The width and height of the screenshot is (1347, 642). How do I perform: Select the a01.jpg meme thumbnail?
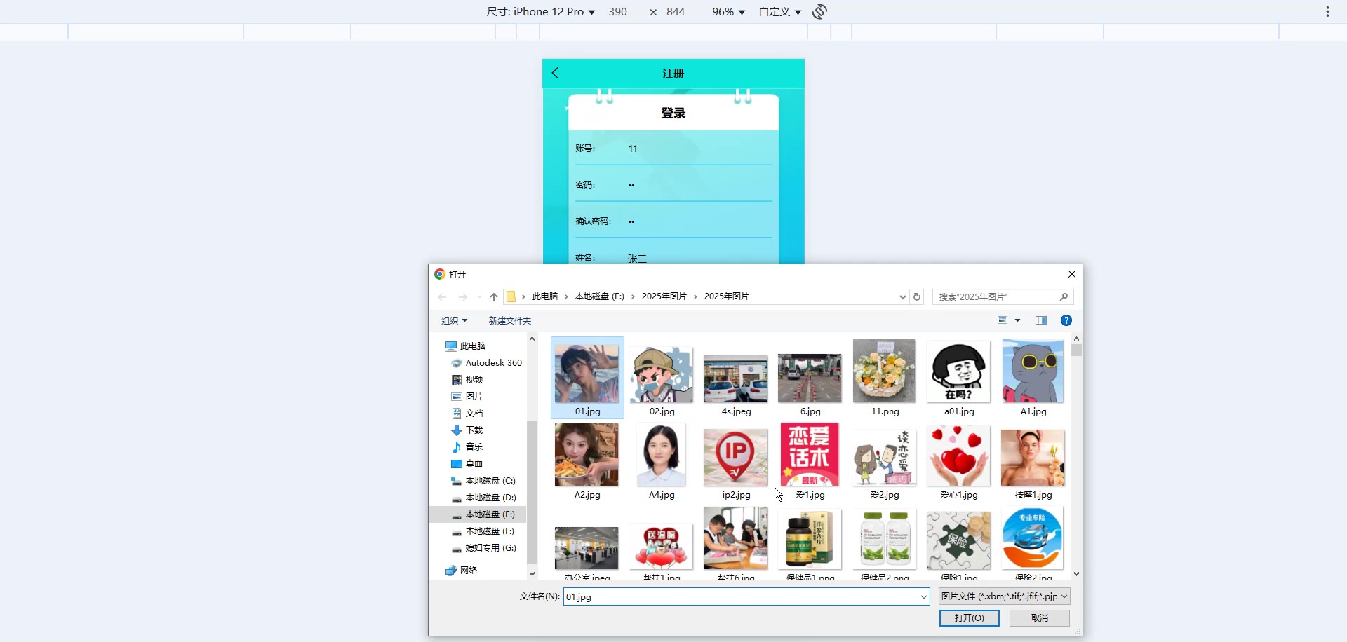[959, 372]
